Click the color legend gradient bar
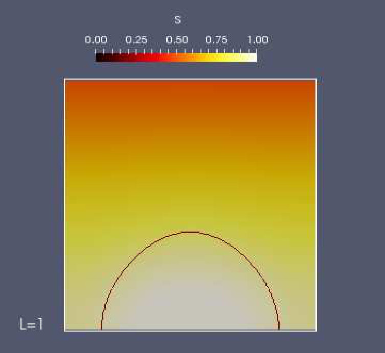385x353 pixels. [176, 57]
